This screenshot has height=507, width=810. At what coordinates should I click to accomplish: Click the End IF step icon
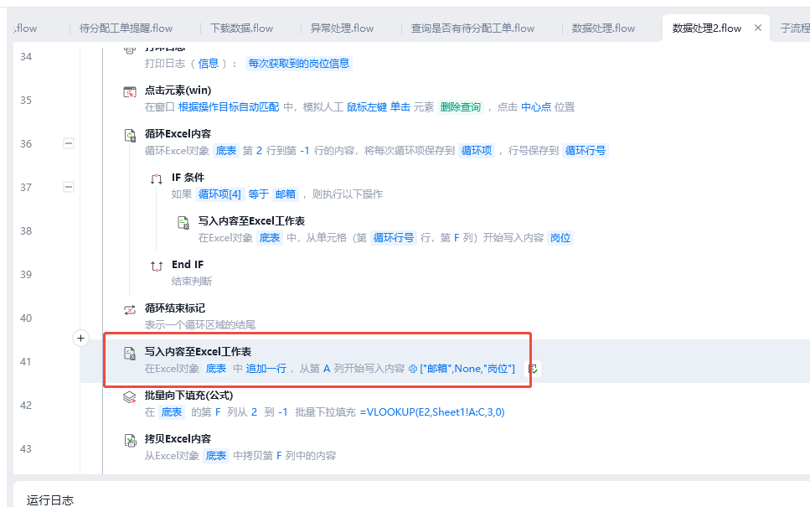coord(157,266)
